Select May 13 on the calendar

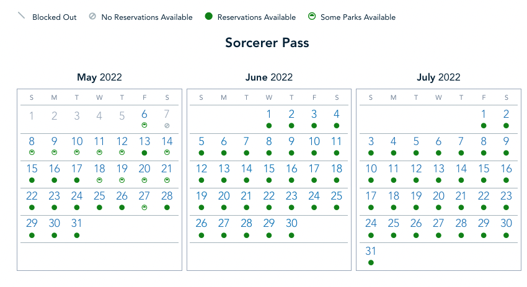tap(144, 141)
